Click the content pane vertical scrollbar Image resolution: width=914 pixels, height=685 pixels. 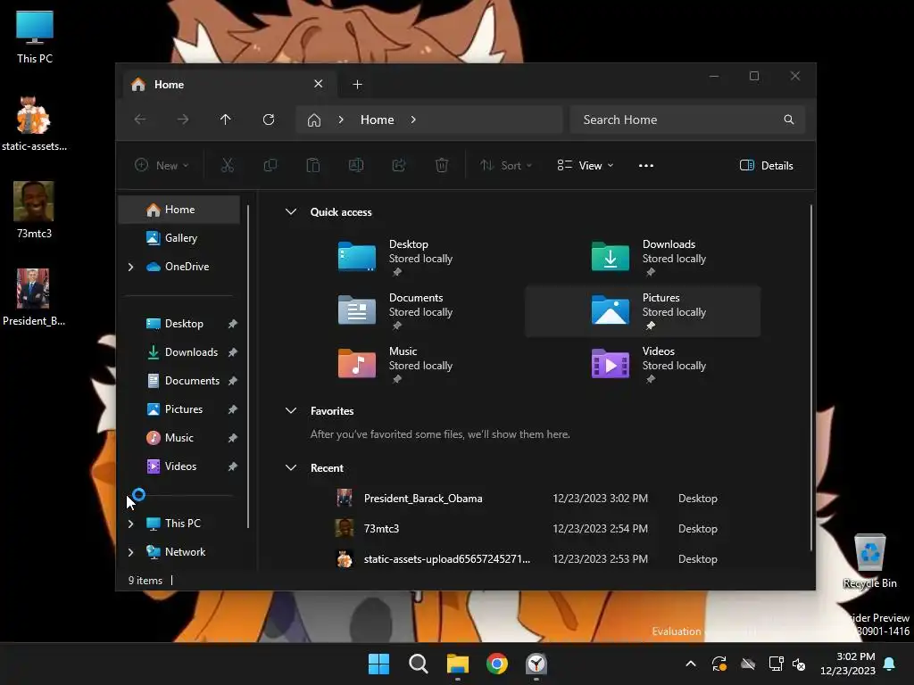(x=810, y=377)
